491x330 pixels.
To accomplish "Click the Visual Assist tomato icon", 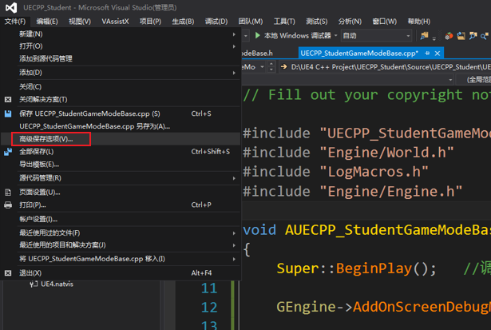I will (449, 36).
